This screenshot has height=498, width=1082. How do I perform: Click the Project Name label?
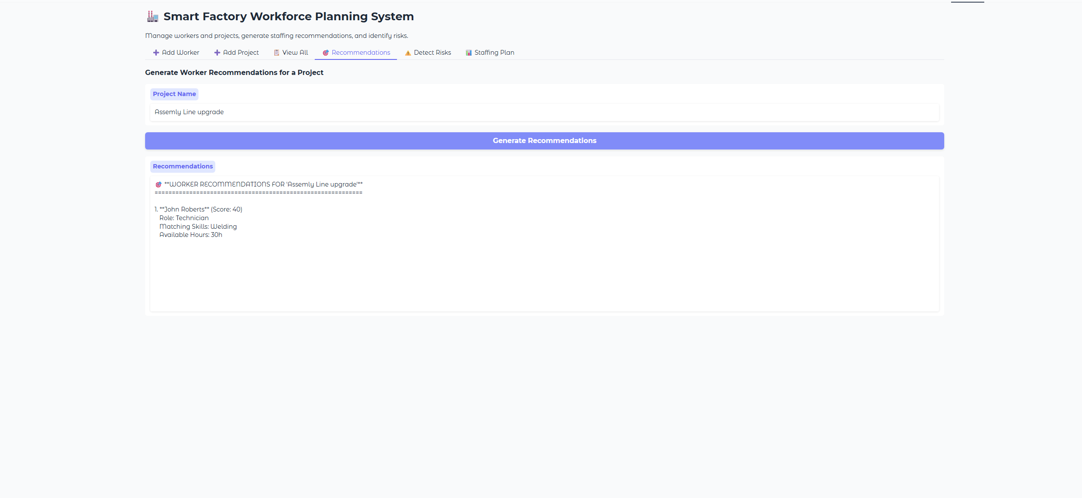tap(174, 94)
